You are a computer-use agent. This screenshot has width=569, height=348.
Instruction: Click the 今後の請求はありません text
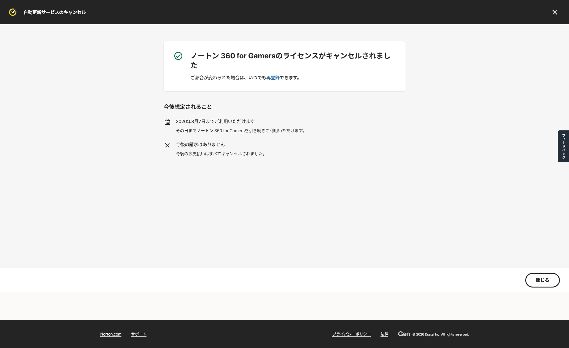point(200,145)
